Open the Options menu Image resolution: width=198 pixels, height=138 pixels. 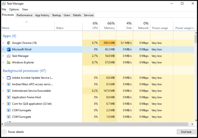pos(14,9)
